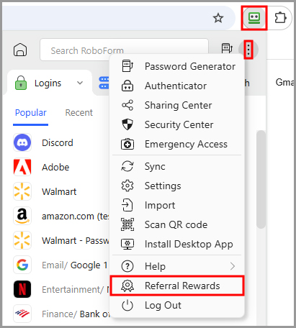Image resolution: width=296 pixels, height=328 pixels.
Task: Choose Log Out from the menu
Action: point(177,305)
